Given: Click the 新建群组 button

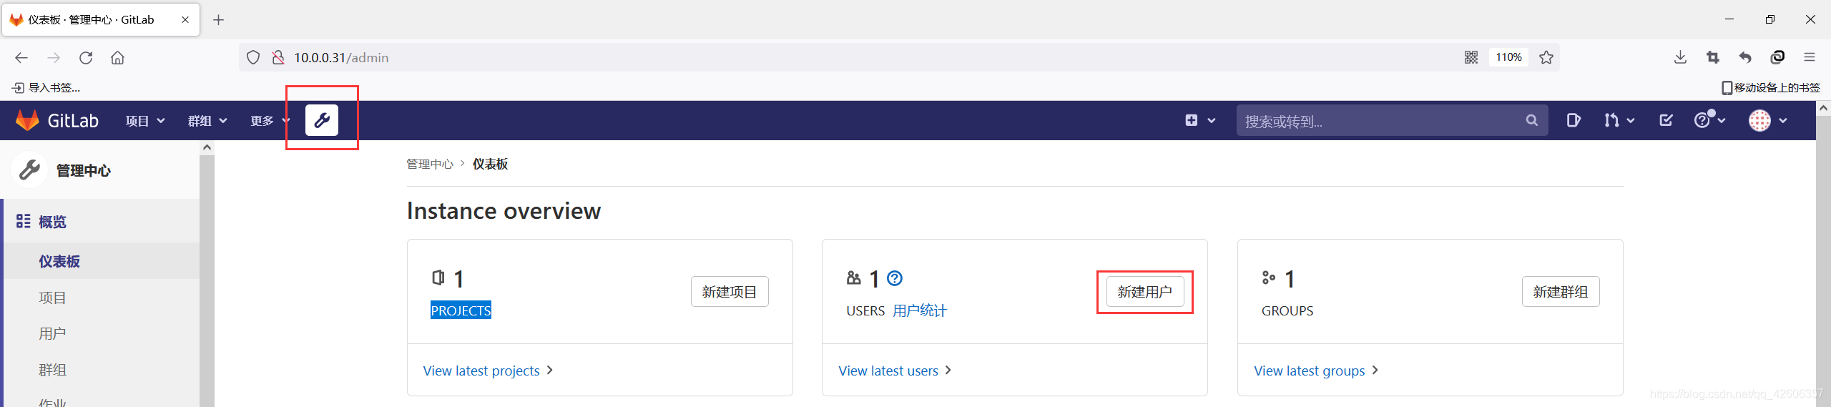Looking at the screenshot, I should point(1561,292).
